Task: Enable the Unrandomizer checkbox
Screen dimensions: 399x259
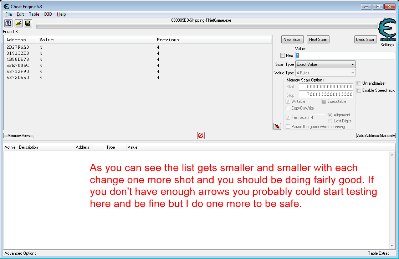Action: pyautogui.click(x=359, y=83)
